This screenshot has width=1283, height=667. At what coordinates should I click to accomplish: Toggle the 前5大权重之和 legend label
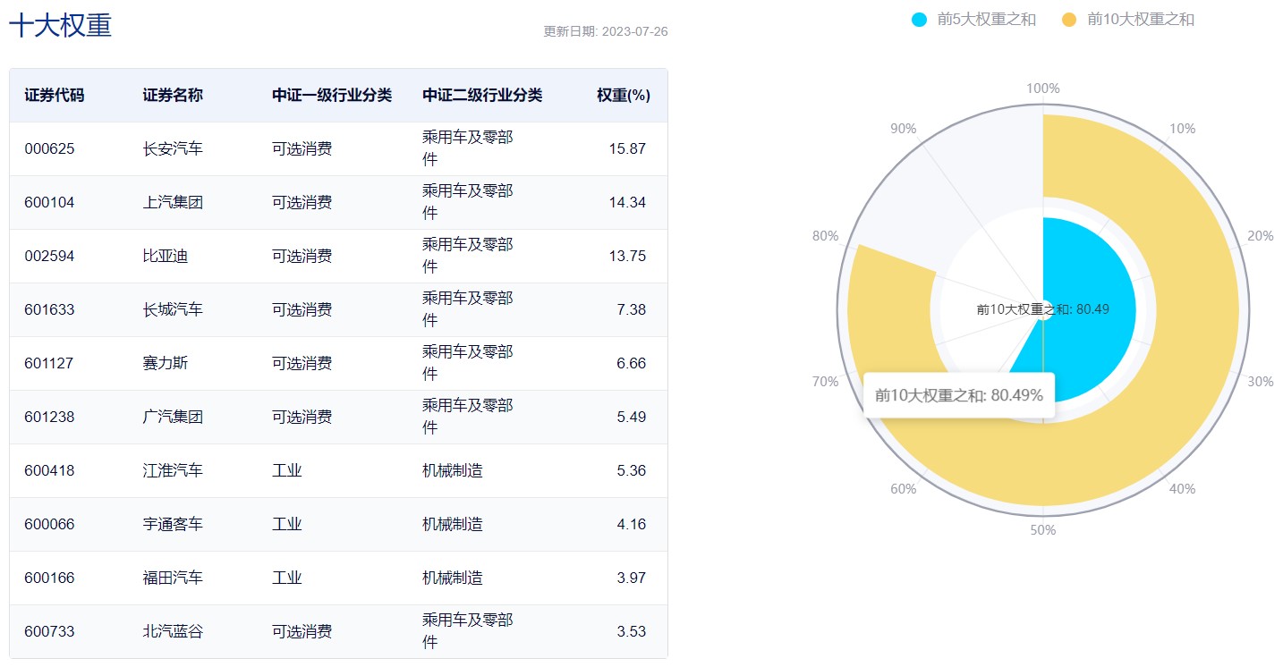point(986,20)
